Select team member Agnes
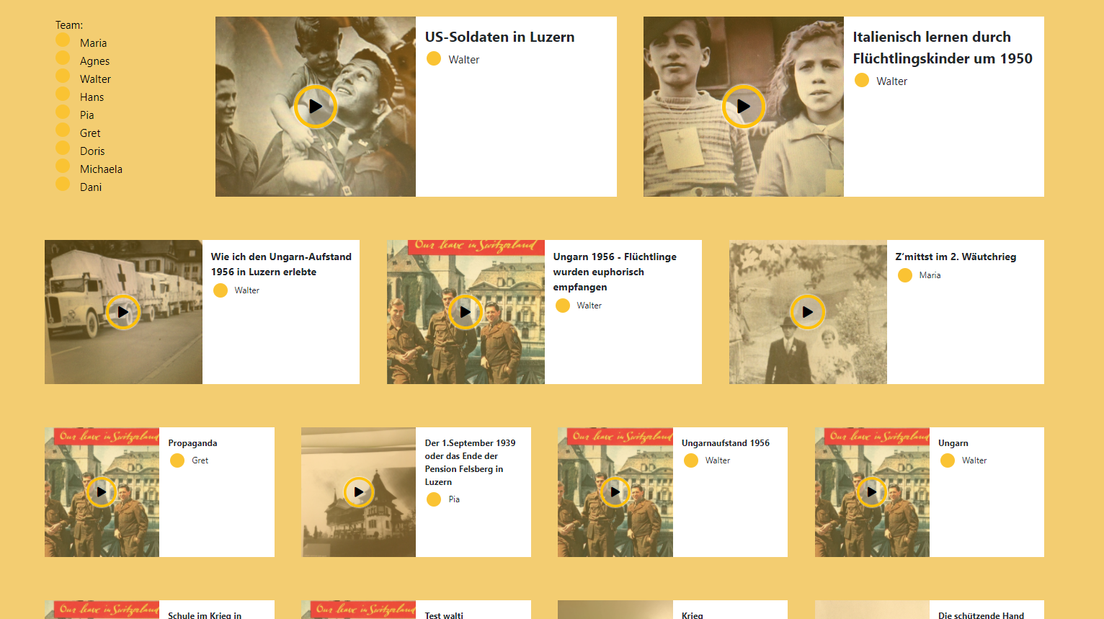This screenshot has height=619, width=1104. click(94, 61)
